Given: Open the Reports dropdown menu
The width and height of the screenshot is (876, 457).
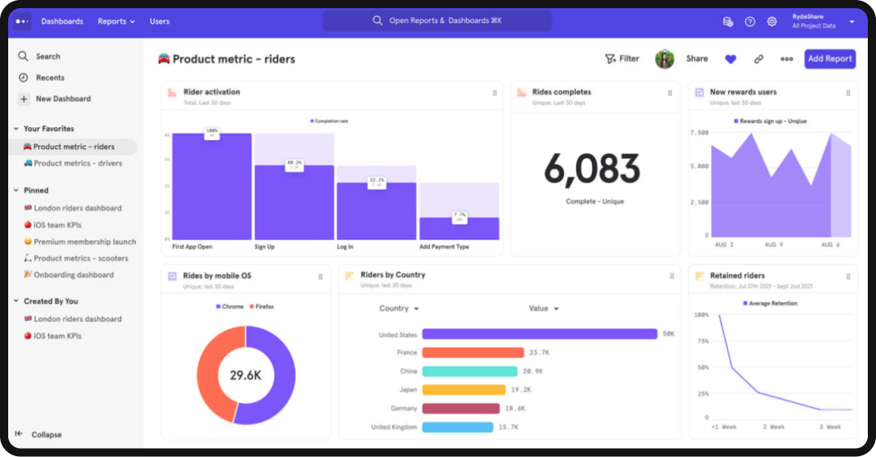Looking at the screenshot, I should coord(116,21).
